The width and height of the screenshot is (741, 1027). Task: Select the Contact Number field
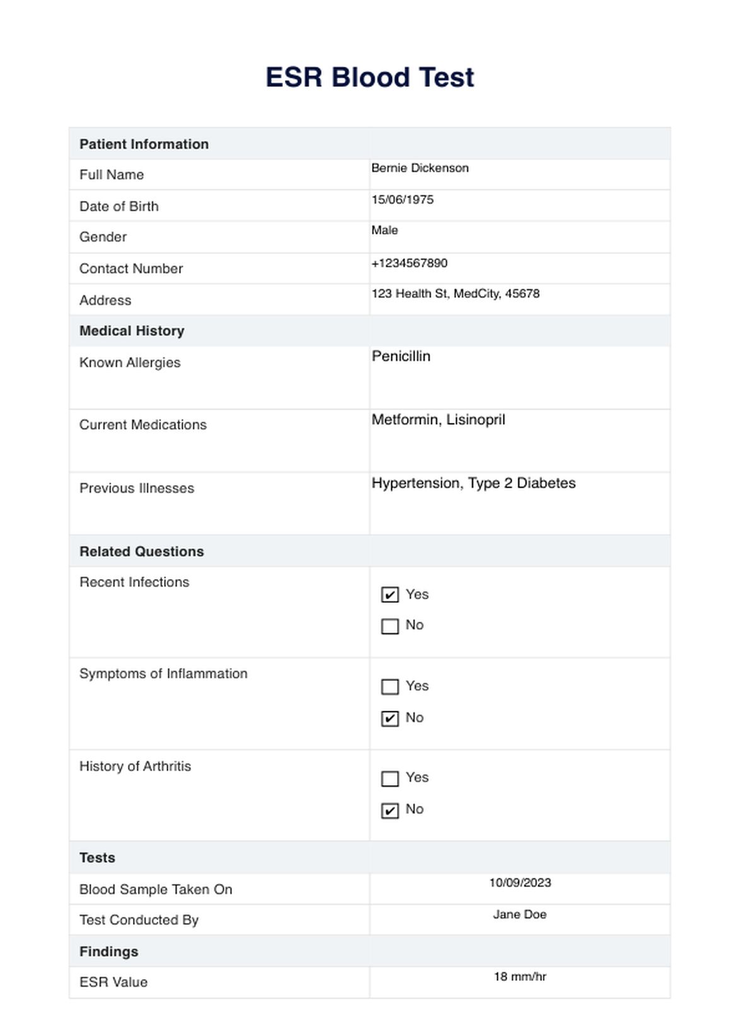pos(519,268)
